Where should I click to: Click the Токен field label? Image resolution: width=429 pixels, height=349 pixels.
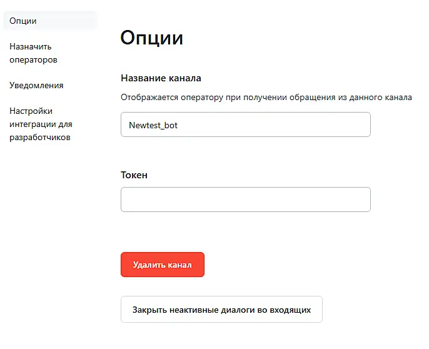(134, 175)
